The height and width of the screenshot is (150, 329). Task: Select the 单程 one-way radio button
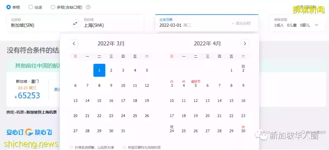click(9, 7)
